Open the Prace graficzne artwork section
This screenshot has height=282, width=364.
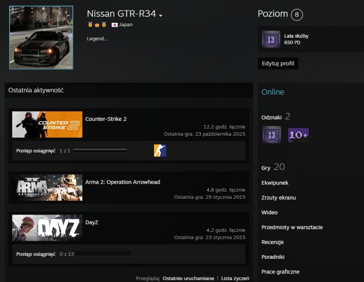pos(281,272)
